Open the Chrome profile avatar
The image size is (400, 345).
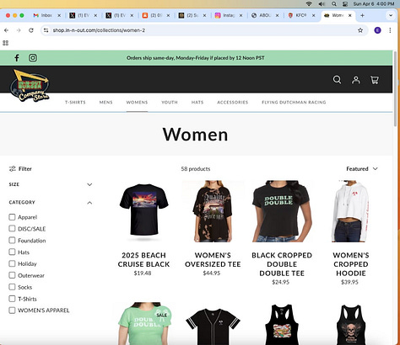point(377,30)
